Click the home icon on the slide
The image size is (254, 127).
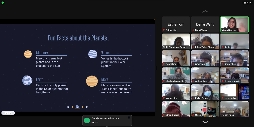(77, 107)
